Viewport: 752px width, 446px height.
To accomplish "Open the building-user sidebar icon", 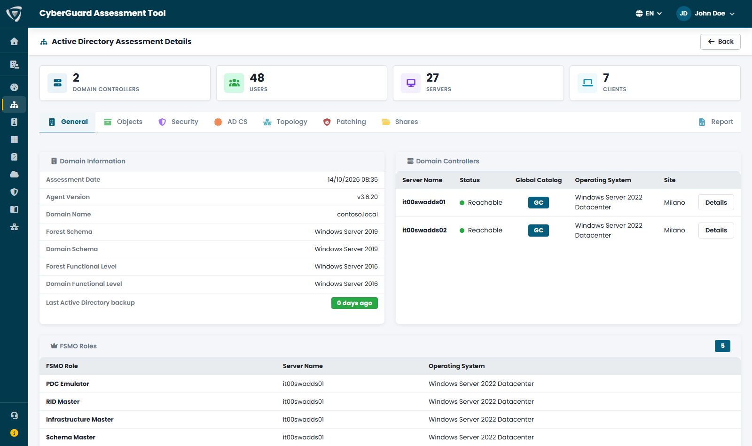I will coord(14,64).
